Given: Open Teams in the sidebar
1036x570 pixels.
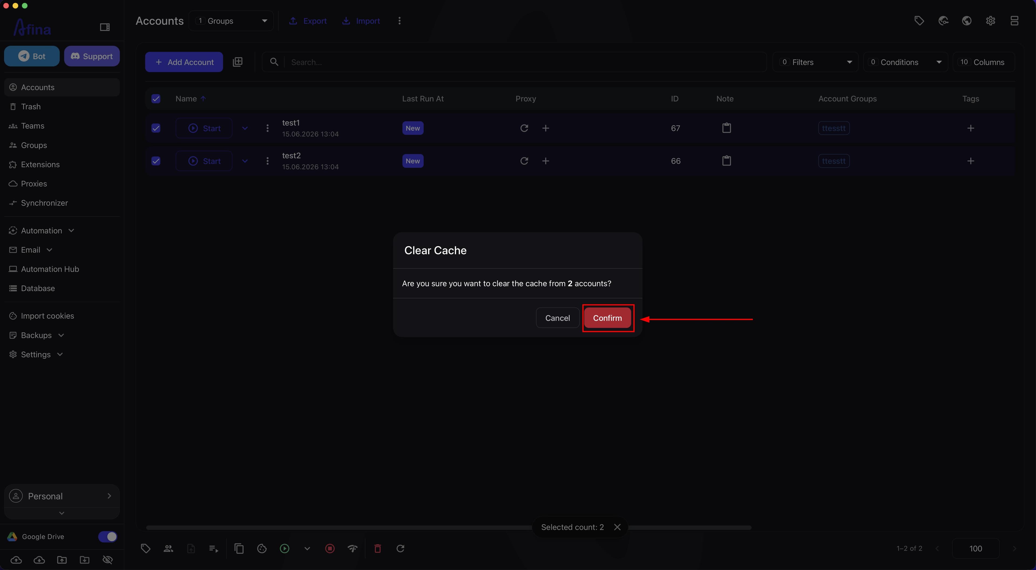Looking at the screenshot, I should coord(62,126).
